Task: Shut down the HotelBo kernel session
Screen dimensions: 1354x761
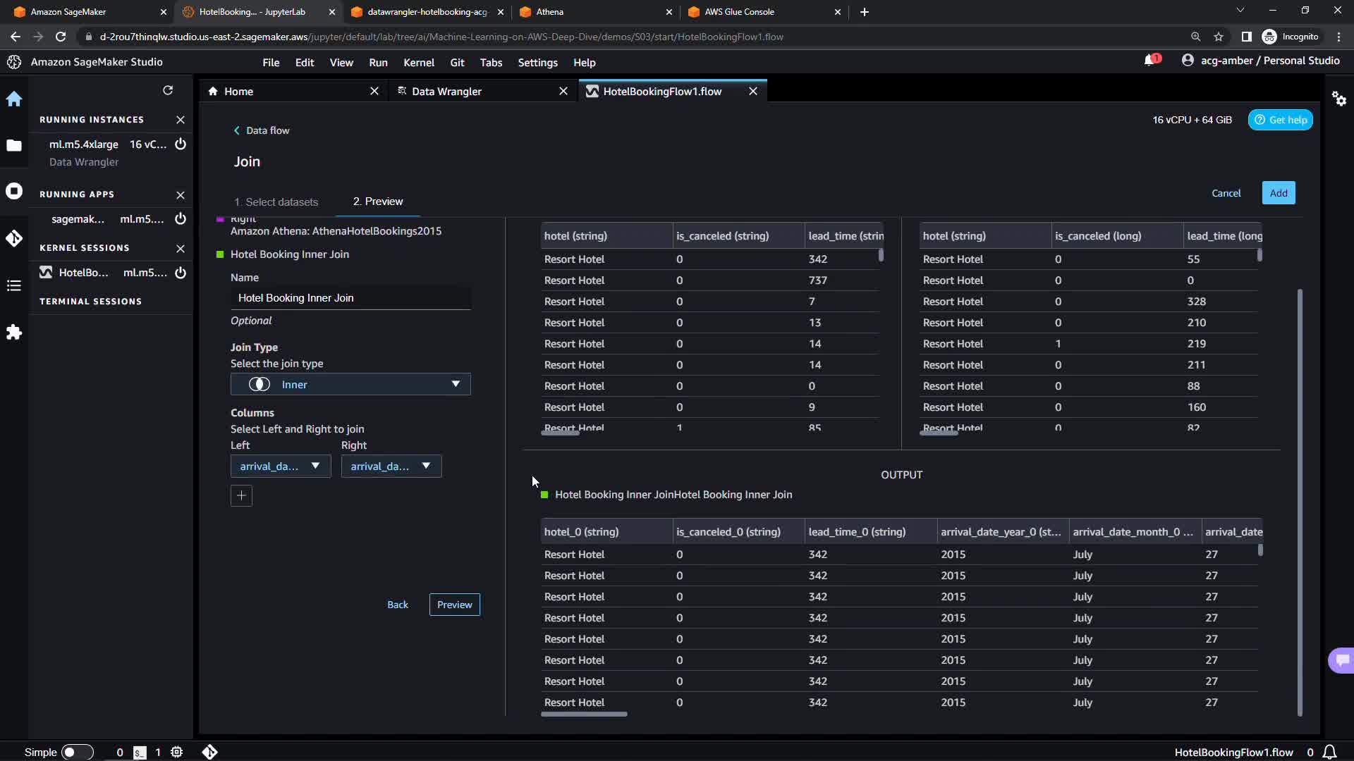Action: coord(181,273)
